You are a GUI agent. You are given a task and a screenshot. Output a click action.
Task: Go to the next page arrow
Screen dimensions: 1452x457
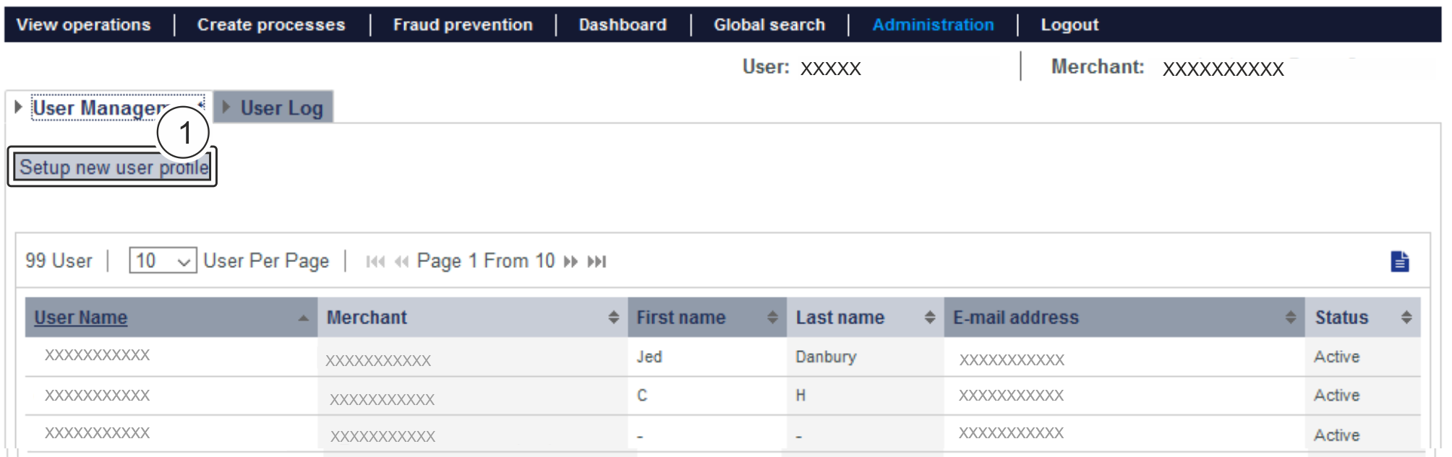[x=571, y=261]
